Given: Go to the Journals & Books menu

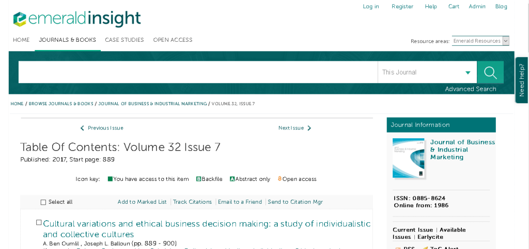Looking at the screenshot, I should [x=67, y=40].
